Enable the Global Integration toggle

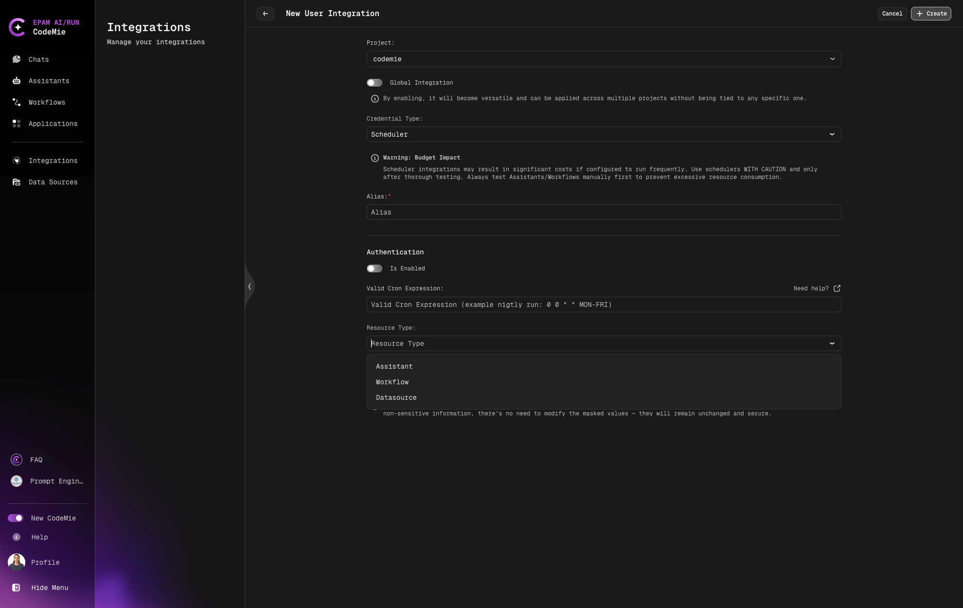point(374,83)
